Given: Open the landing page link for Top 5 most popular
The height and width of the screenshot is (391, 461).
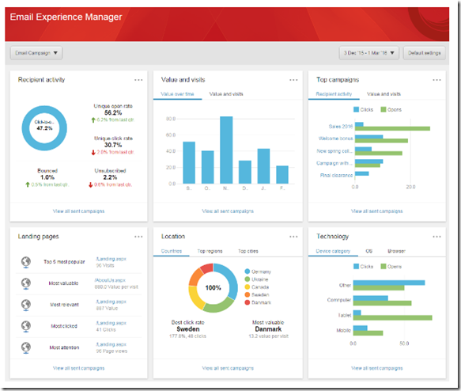Looking at the screenshot, I should (111, 259).
